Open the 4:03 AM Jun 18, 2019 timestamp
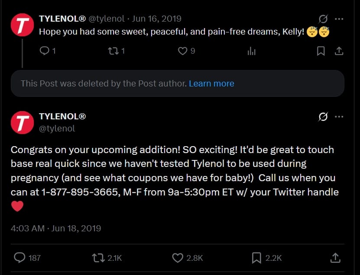This screenshot has width=360, height=275. tap(56, 228)
